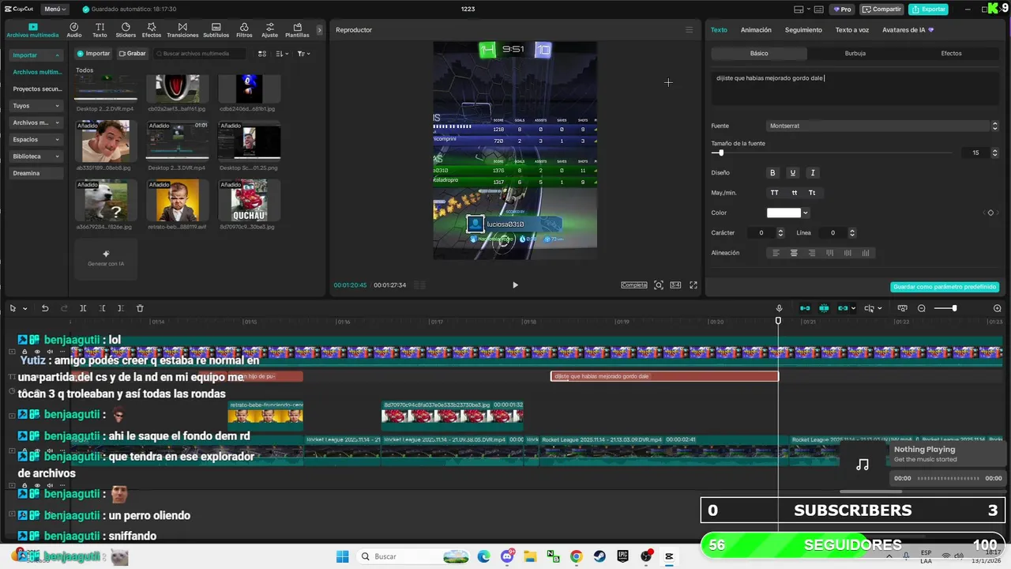Toggle underline text formatting
The image size is (1011, 569).
793,173
